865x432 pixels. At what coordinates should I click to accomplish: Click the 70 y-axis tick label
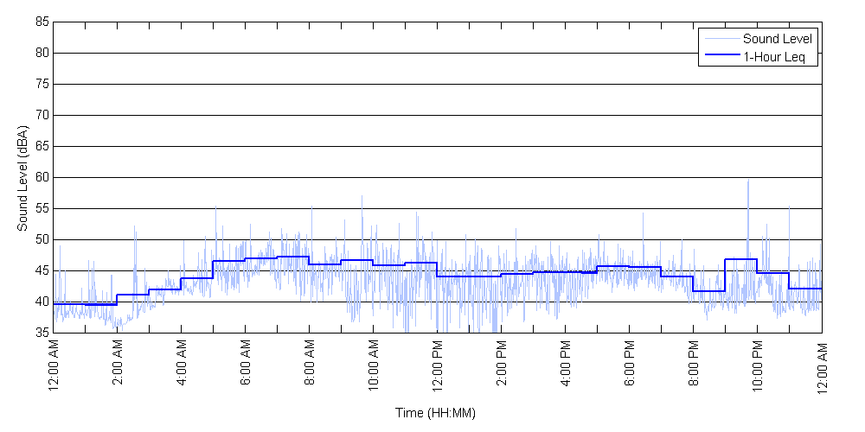42,115
